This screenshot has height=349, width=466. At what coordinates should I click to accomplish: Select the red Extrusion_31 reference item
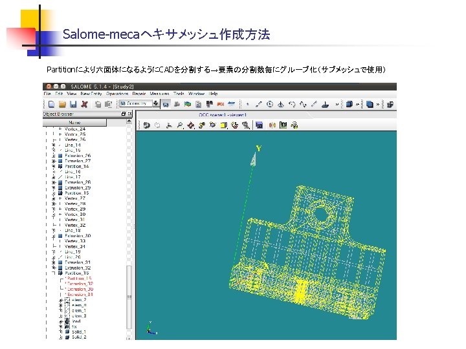pos(80,295)
